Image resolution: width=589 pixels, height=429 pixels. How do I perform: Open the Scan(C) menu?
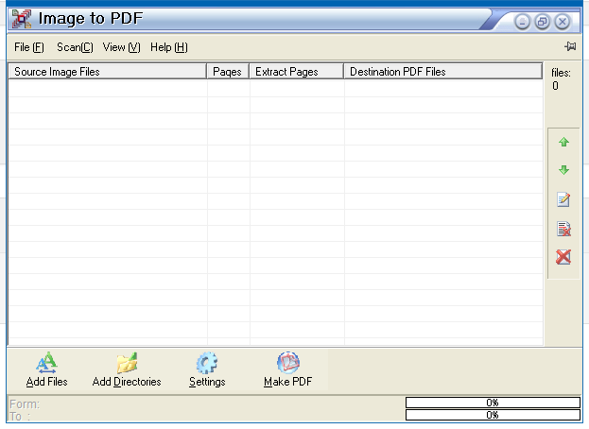(75, 47)
